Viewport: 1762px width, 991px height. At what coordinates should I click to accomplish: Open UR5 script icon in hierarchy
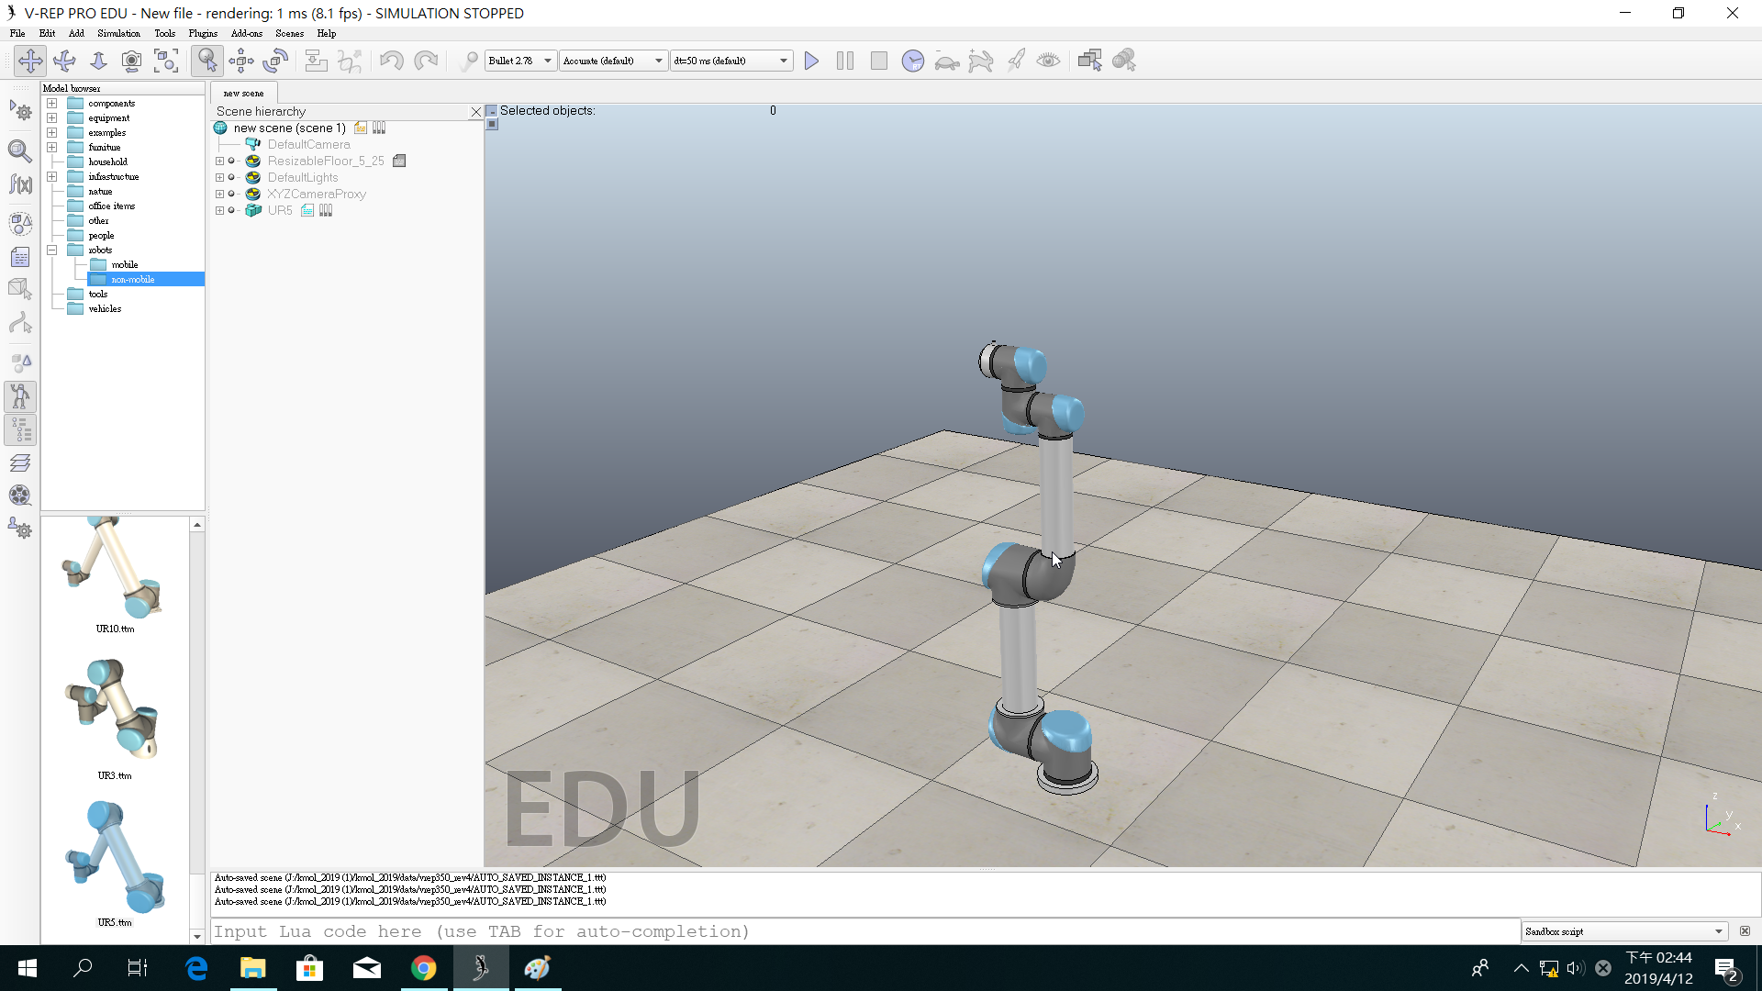[307, 211]
